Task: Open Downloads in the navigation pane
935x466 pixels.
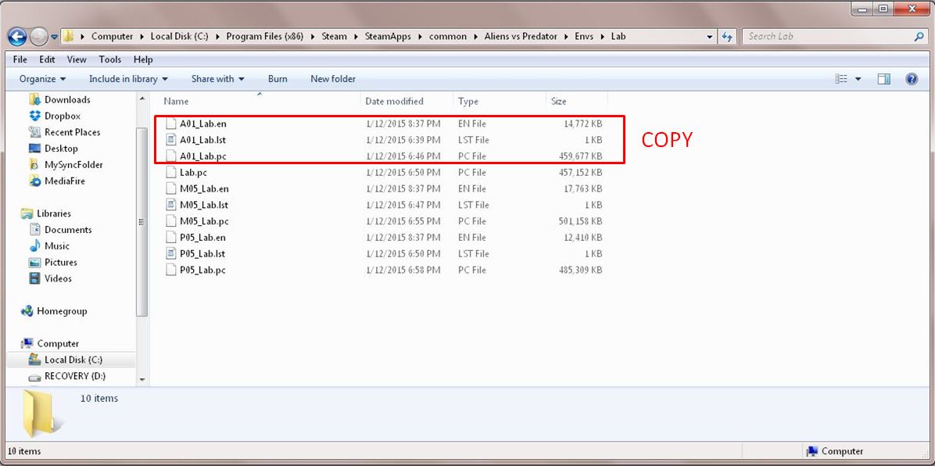Action: (x=67, y=99)
